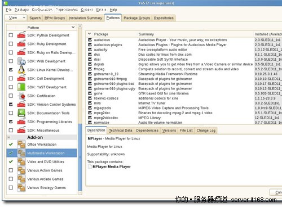
Task: Open the Help menu
Action: (113, 10)
